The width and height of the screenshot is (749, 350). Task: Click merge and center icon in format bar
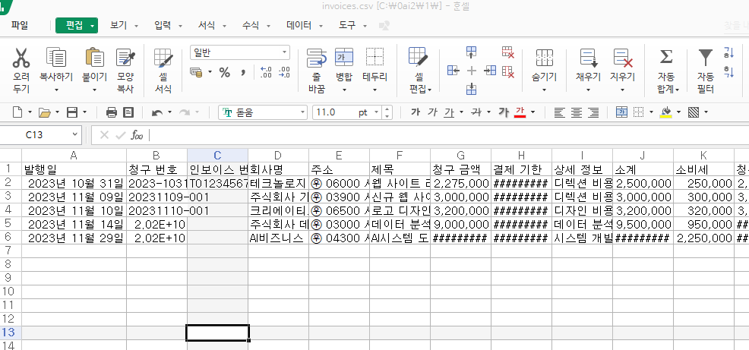point(621,112)
